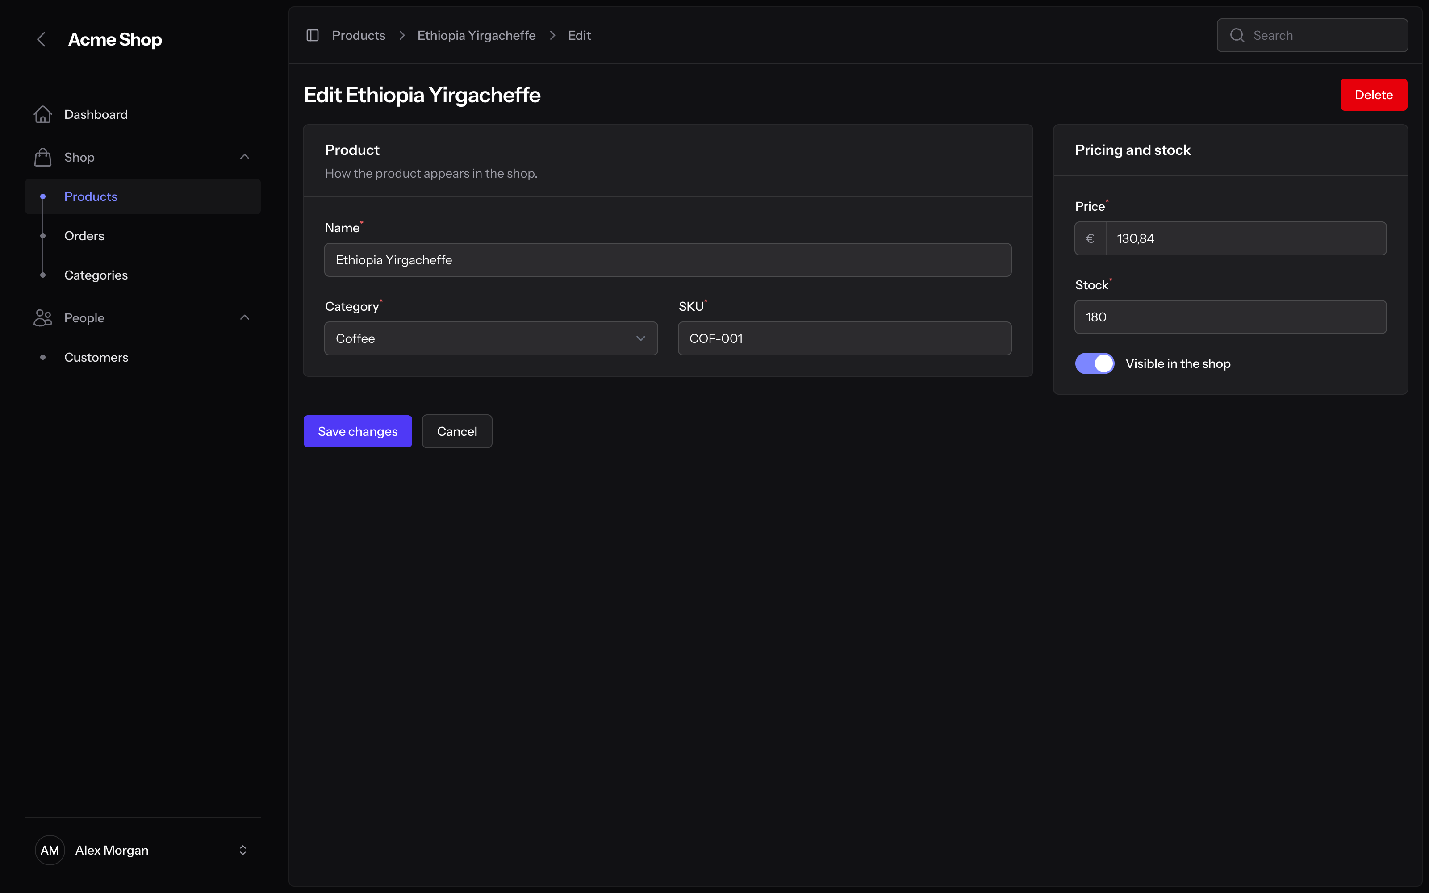Click the People group icon
This screenshot has width=1429, height=893.
[x=42, y=318]
